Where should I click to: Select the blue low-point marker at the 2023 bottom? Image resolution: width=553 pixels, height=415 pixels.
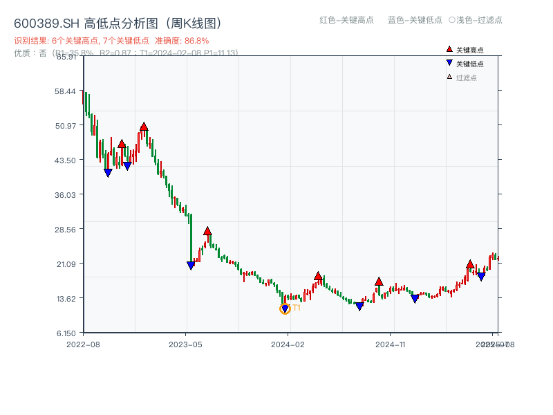(192, 265)
